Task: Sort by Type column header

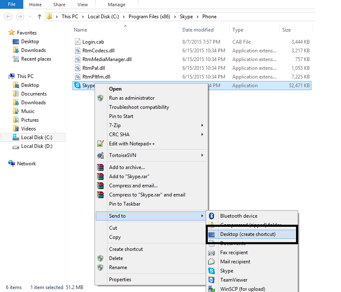Action: (x=238, y=30)
